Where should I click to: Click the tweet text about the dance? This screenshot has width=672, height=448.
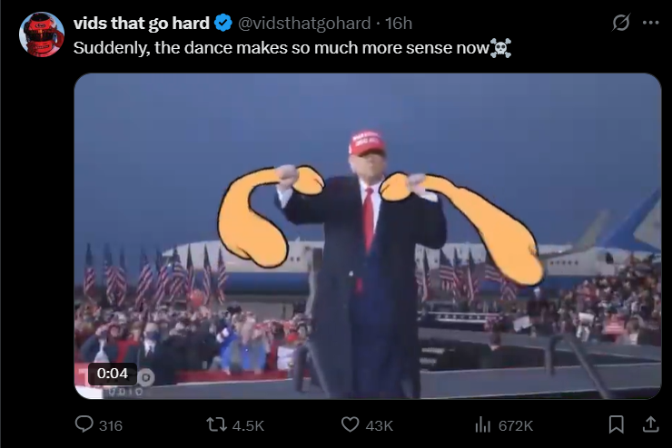[x=292, y=48]
